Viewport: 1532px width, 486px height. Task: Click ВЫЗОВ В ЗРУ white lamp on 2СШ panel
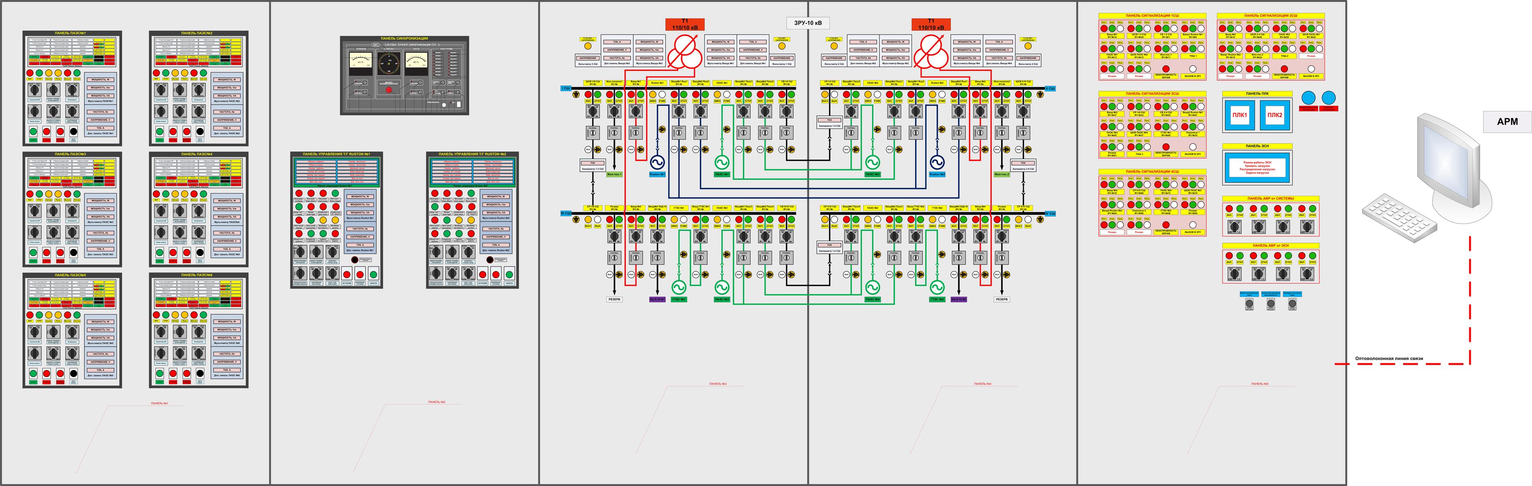1311,69
